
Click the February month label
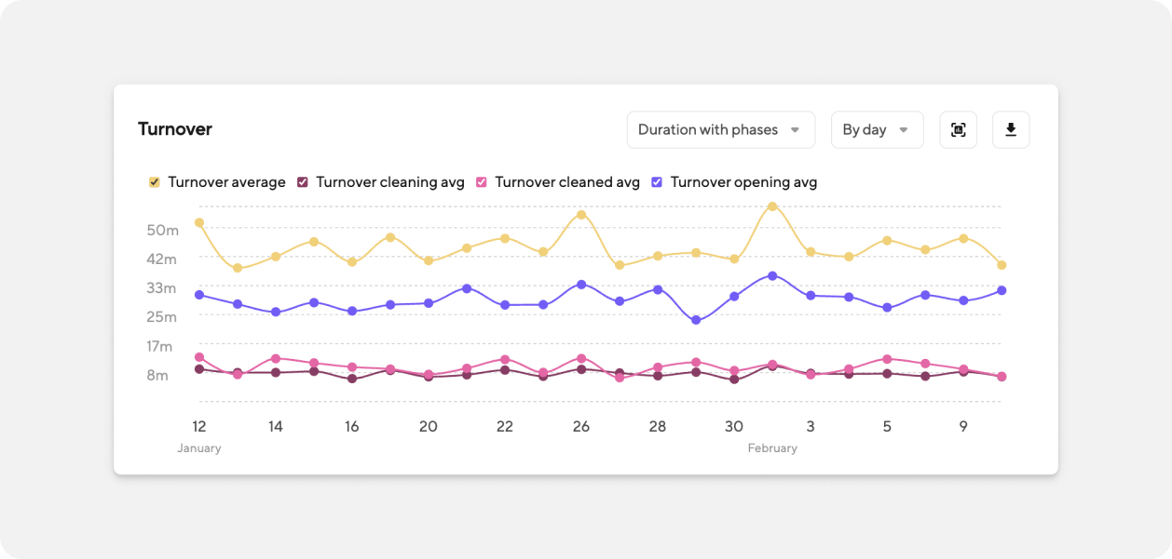tap(772, 448)
